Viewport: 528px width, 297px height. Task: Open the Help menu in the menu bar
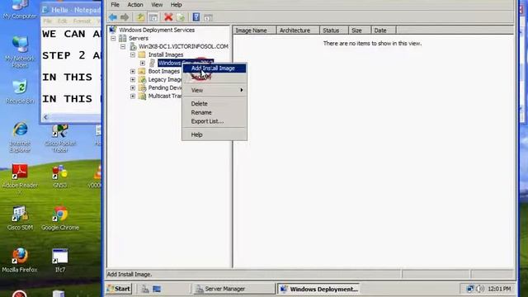click(x=176, y=5)
